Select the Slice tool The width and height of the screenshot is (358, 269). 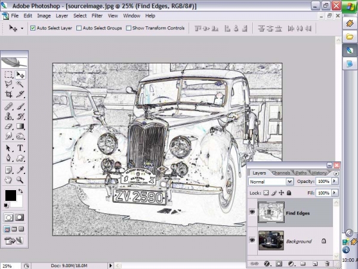[20, 94]
